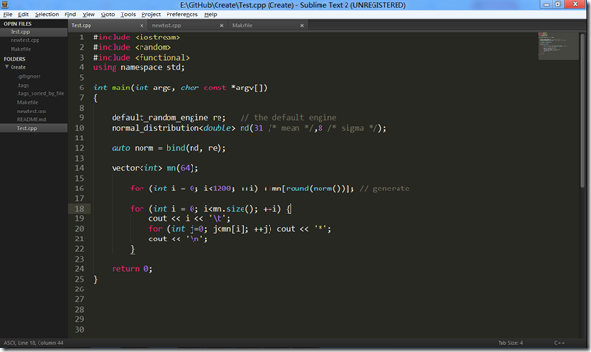Open the C++ syntax selector
The height and width of the screenshot is (352, 591).
tap(559, 343)
